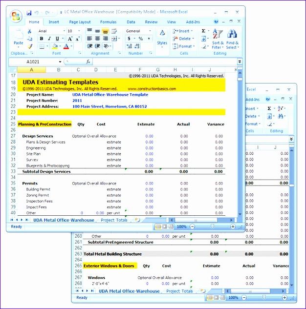Decrease font size with Shrink Font icon
Screen dimensions: 306x309
pyautogui.click(x=78, y=39)
